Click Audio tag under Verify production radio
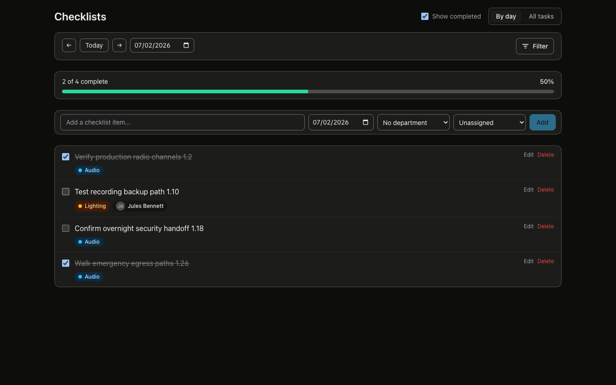 point(89,170)
